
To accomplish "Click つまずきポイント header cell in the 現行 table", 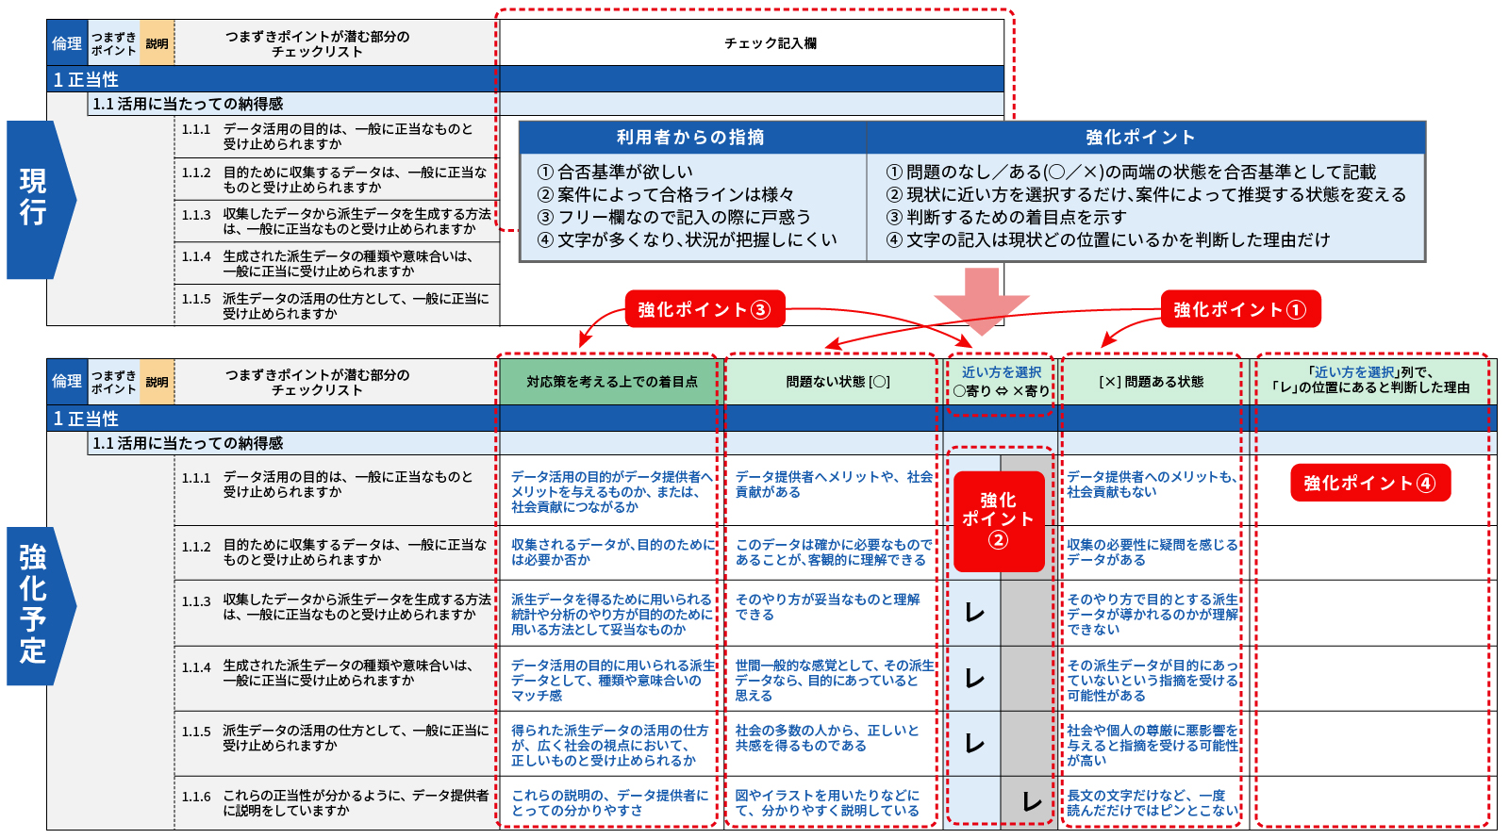I will [x=113, y=43].
